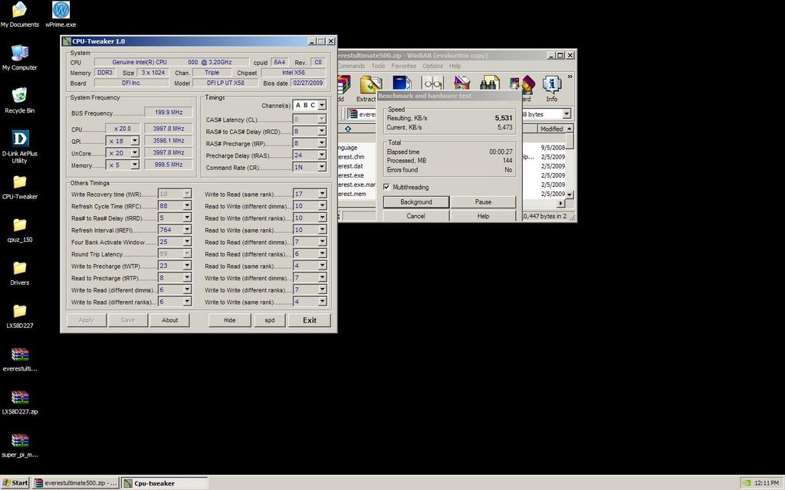Click the Find binoculars icon in WinRAR
This screenshot has width=785, height=490.
coord(490,83)
